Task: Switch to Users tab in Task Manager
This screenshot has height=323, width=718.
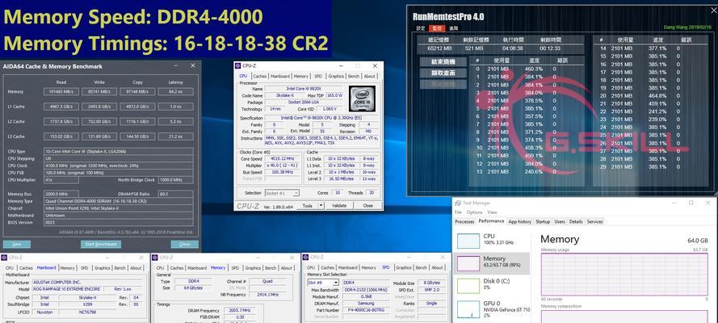Action: (x=560, y=221)
